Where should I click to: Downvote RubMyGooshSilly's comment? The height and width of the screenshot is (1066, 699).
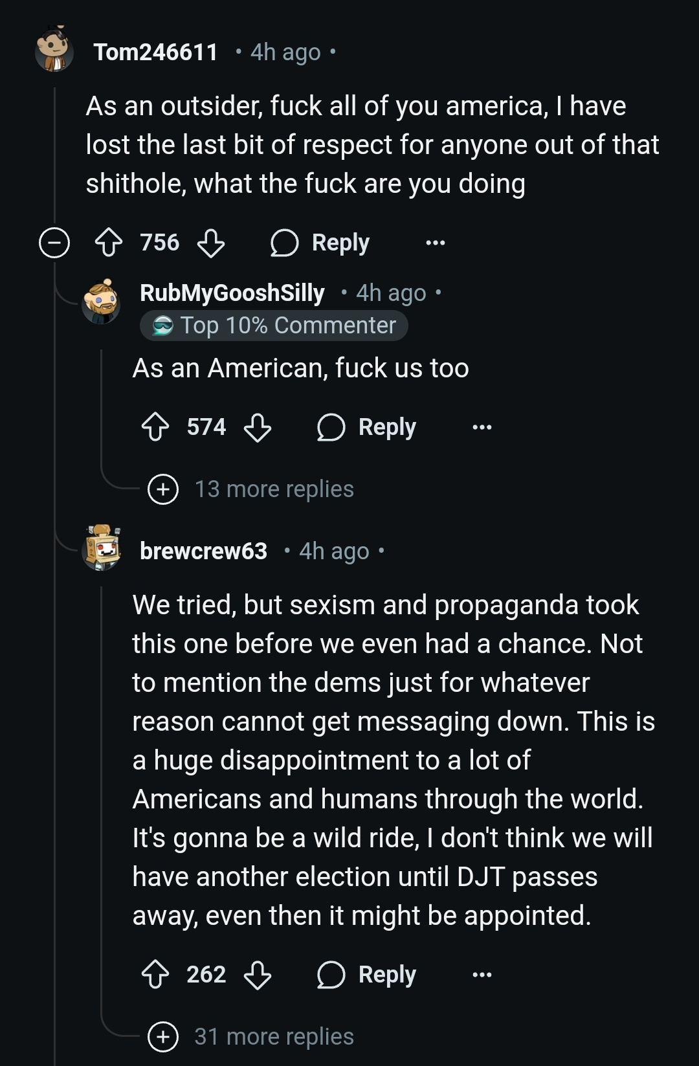[x=258, y=428]
